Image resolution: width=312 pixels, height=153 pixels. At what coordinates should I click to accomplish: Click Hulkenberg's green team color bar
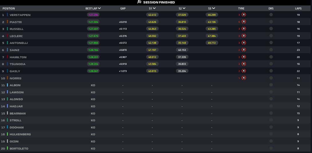pos(7,134)
